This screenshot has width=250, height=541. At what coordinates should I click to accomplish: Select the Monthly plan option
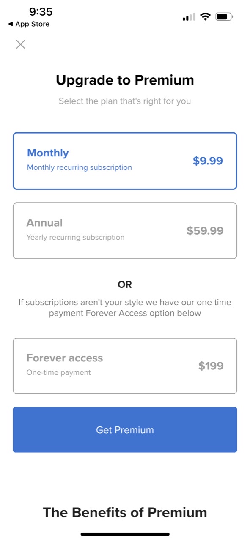pos(125,161)
